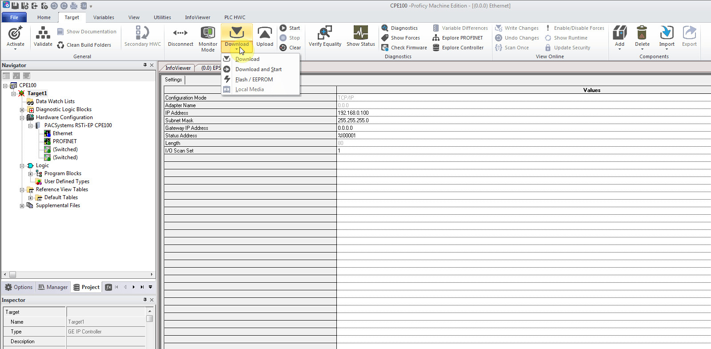Switch to the View ribbon tab
The height and width of the screenshot is (349, 711).
tap(134, 17)
